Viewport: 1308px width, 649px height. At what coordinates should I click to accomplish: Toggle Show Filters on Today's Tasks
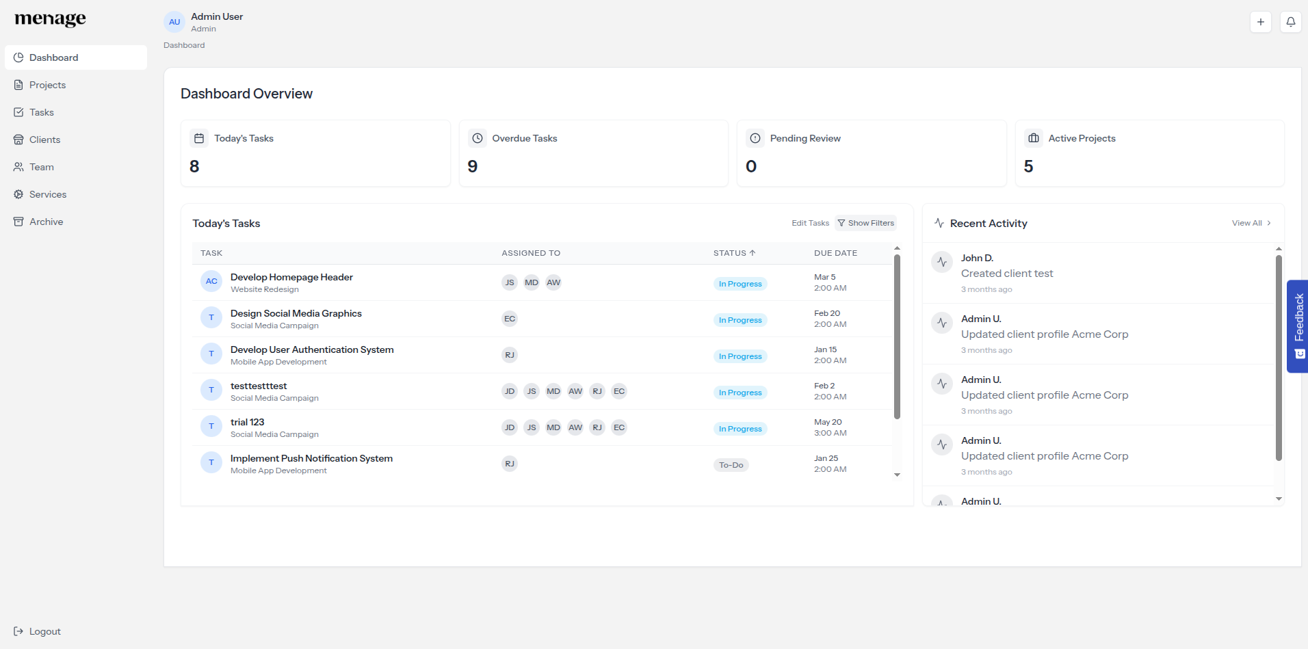click(865, 222)
